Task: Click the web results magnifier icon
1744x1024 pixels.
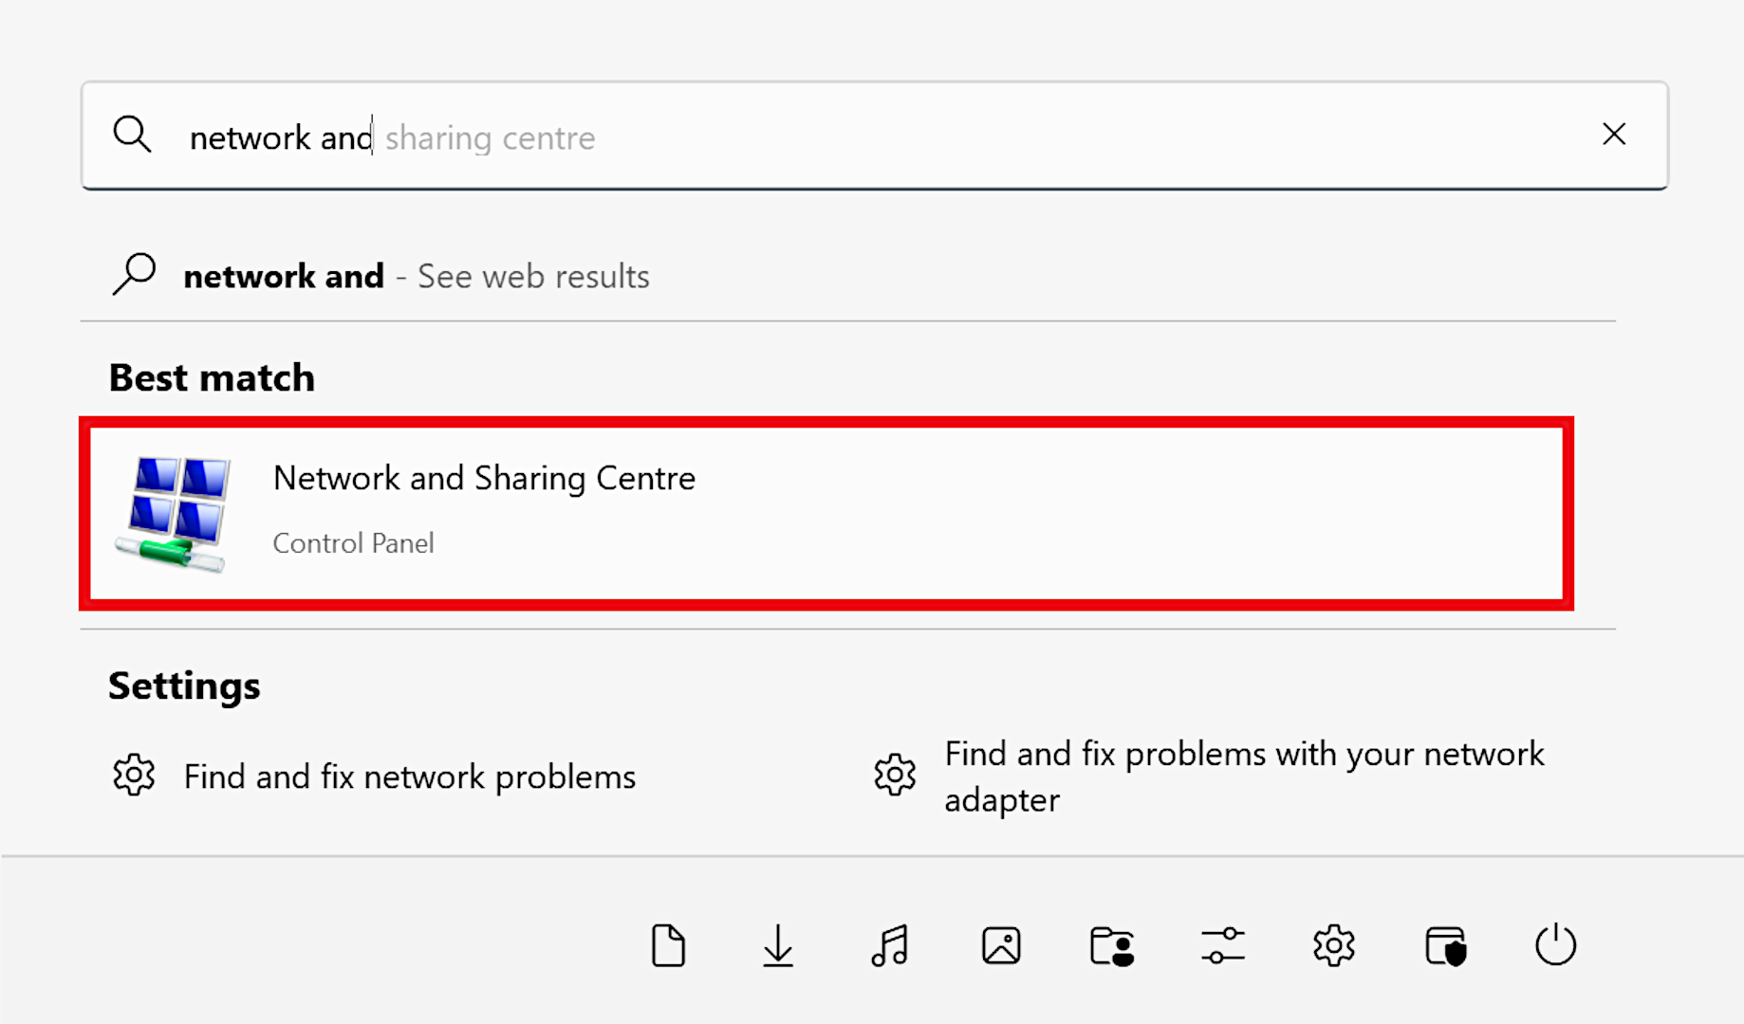Action: [x=134, y=275]
